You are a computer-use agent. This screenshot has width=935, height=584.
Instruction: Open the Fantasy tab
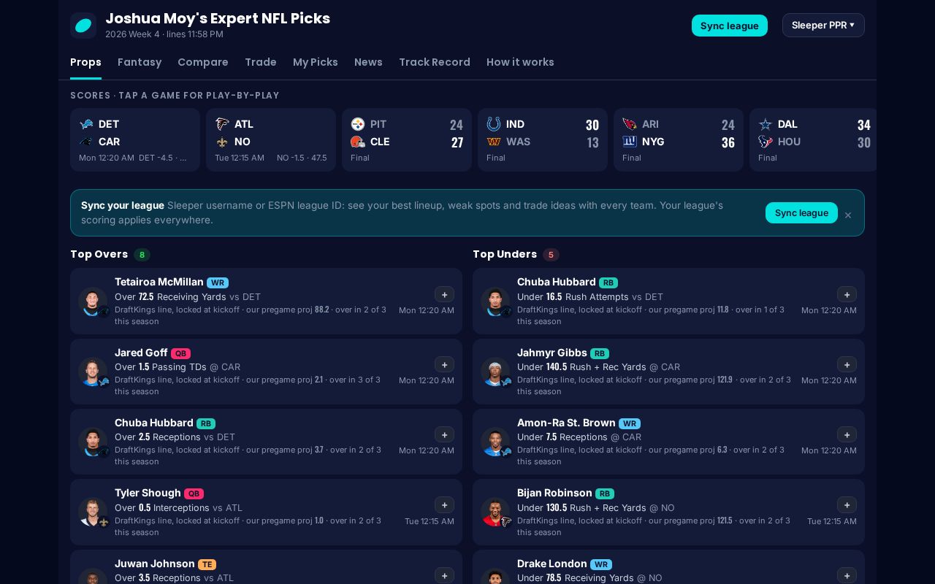(x=140, y=62)
